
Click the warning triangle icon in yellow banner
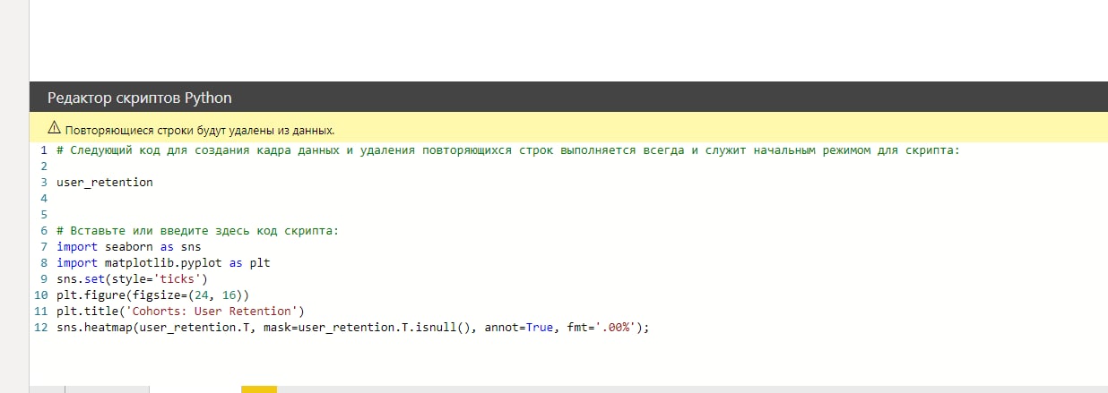pyautogui.click(x=54, y=129)
